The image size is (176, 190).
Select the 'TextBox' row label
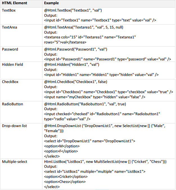point(9,10)
